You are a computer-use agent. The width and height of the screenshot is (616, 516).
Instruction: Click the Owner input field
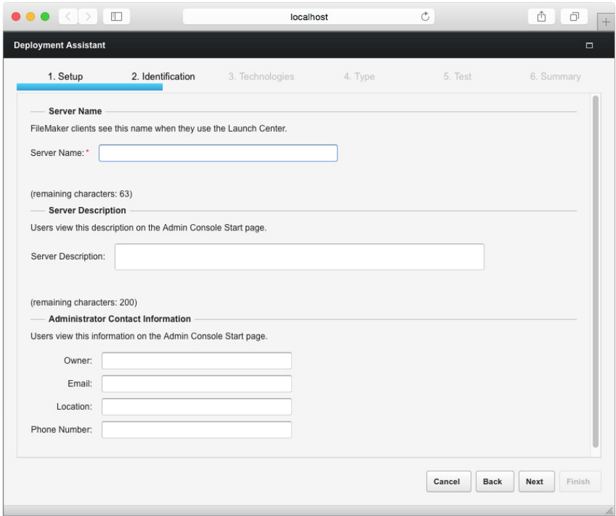197,360
